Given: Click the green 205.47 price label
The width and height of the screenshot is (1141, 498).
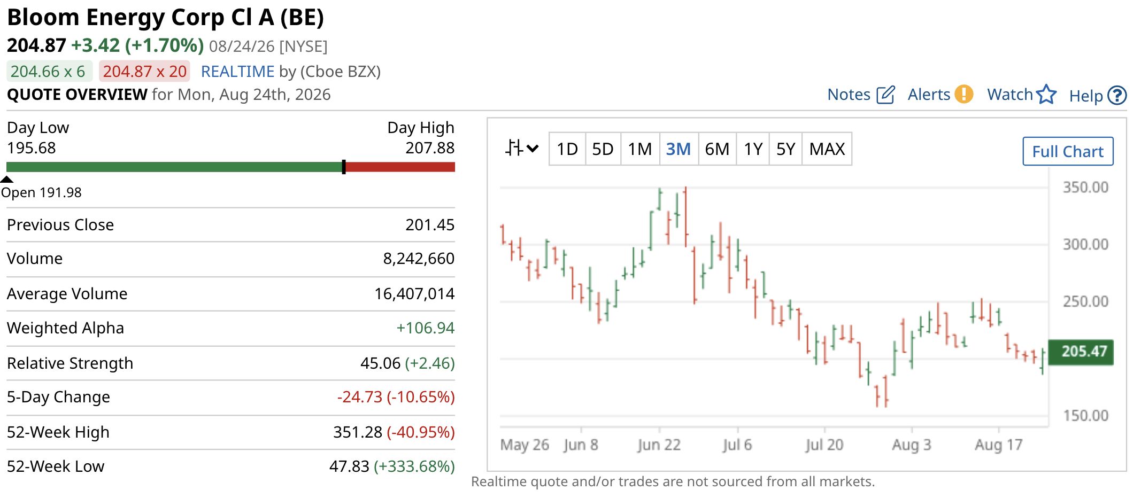Looking at the screenshot, I should tap(1081, 352).
